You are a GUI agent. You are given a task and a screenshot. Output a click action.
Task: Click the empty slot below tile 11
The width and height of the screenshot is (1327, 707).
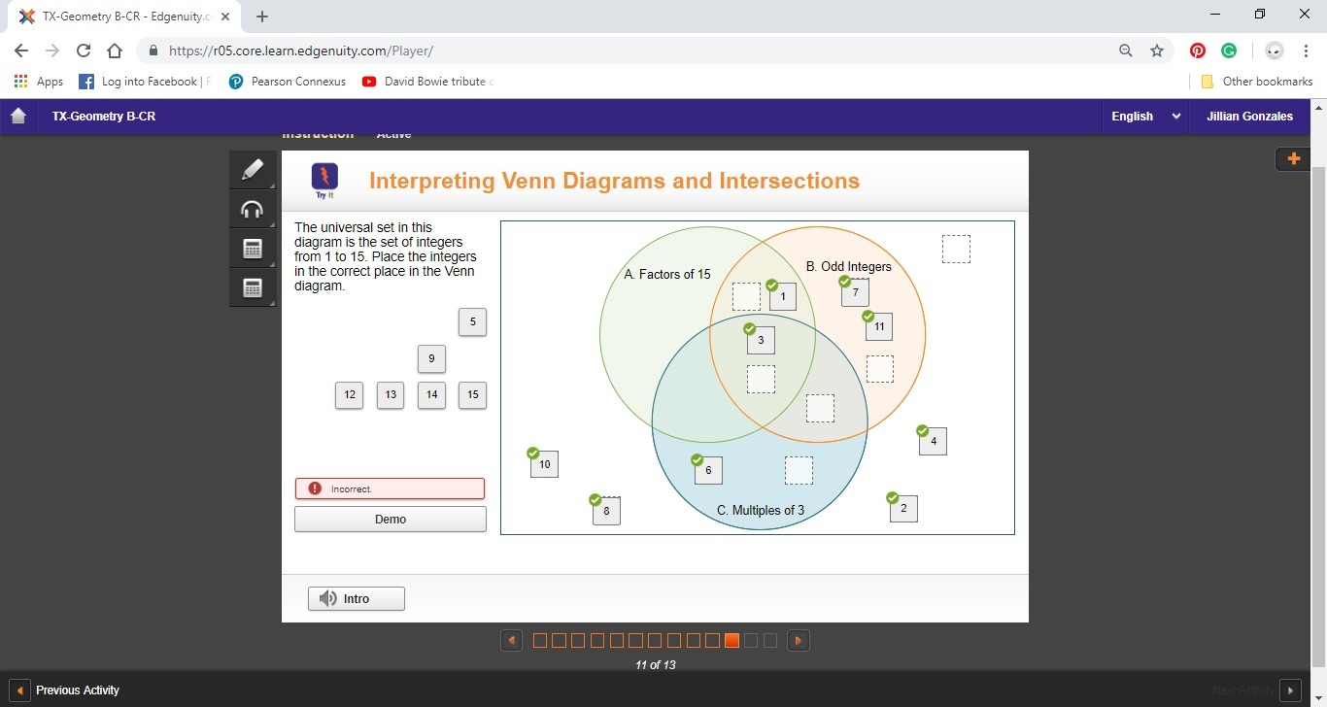click(879, 369)
